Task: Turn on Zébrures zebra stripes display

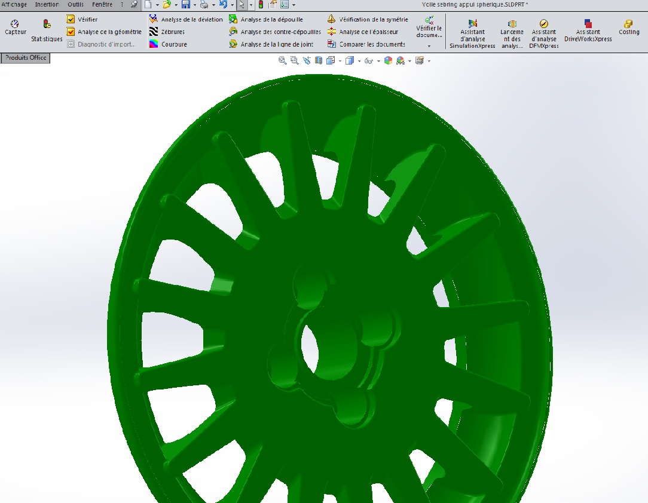Action: (167, 32)
